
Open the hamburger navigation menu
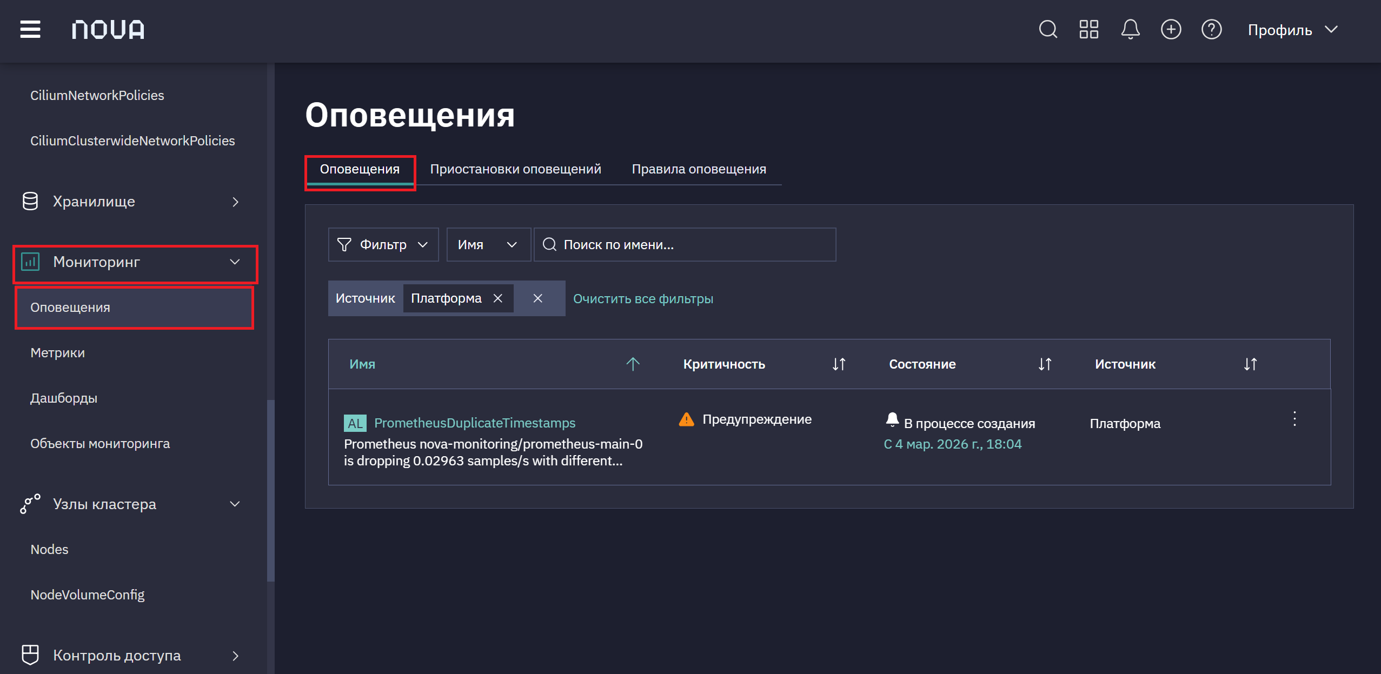(30, 29)
